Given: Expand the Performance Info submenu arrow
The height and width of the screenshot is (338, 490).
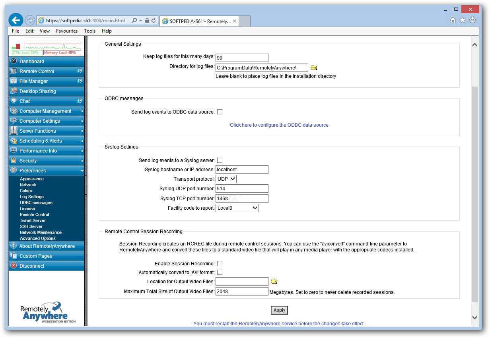Looking at the screenshot, I should click(x=82, y=151).
